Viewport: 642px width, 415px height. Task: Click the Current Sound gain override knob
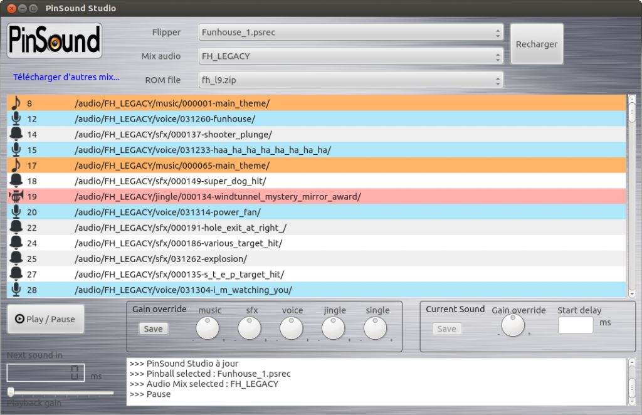coord(513,325)
